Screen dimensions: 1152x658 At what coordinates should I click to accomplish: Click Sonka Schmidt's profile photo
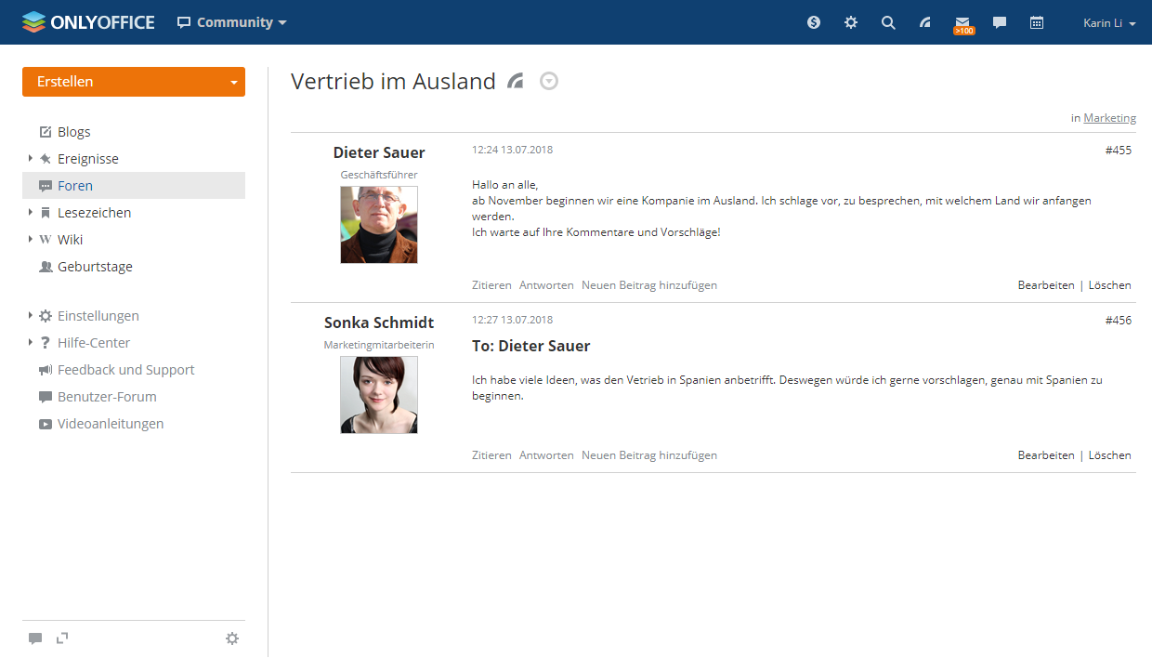point(379,395)
